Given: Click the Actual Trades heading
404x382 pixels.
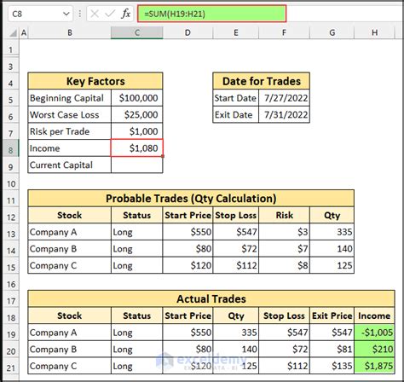Looking at the screenshot, I should click(x=211, y=298).
